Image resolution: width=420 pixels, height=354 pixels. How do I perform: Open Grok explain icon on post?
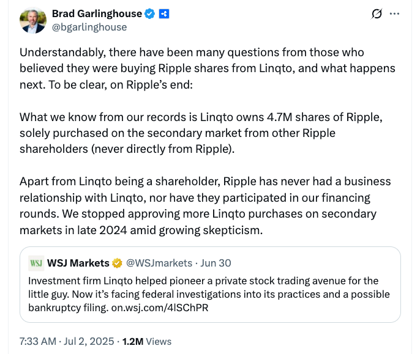378,13
